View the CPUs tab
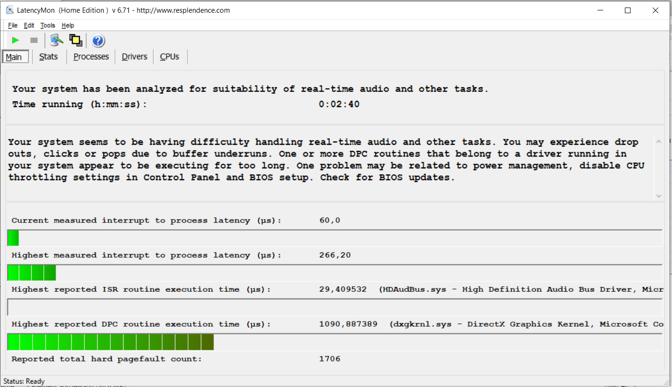 (x=169, y=57)
